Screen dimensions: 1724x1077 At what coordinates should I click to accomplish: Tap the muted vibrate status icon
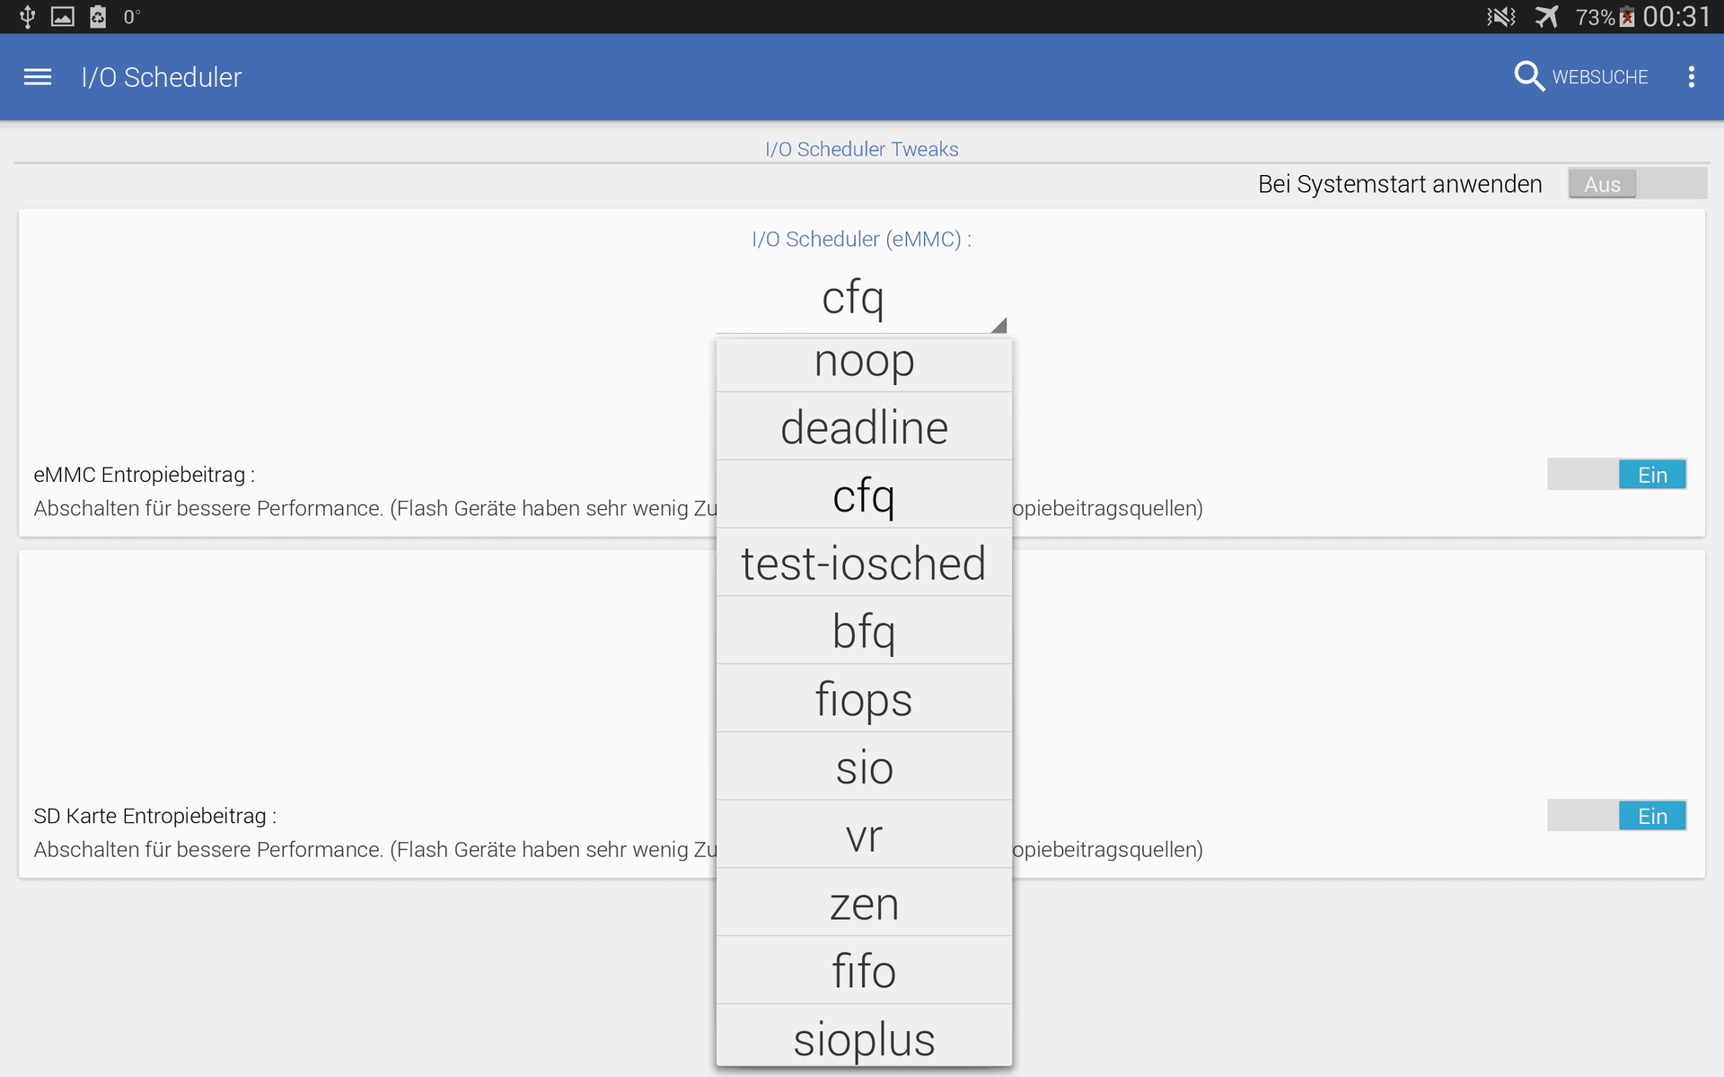(1500, 16)
